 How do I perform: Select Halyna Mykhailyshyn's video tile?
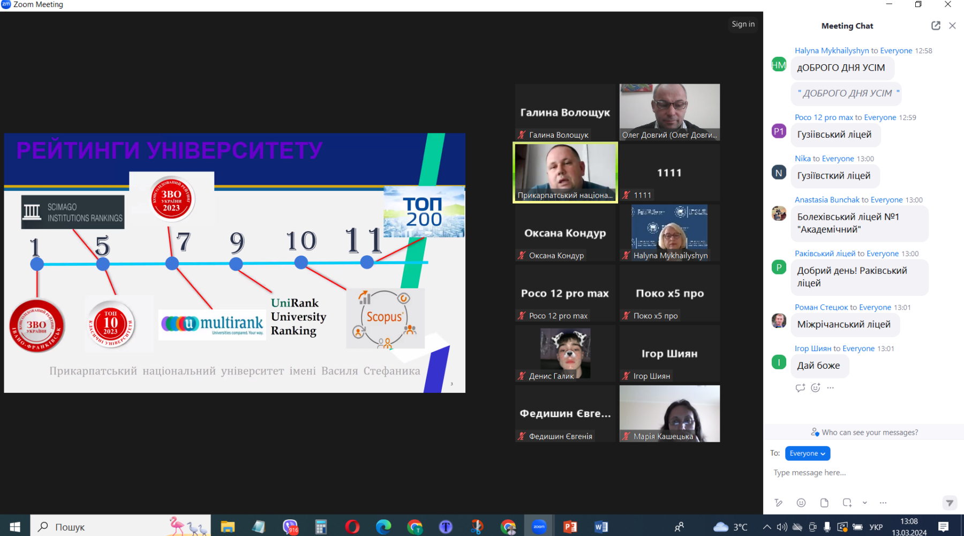(x=669, y=233)
